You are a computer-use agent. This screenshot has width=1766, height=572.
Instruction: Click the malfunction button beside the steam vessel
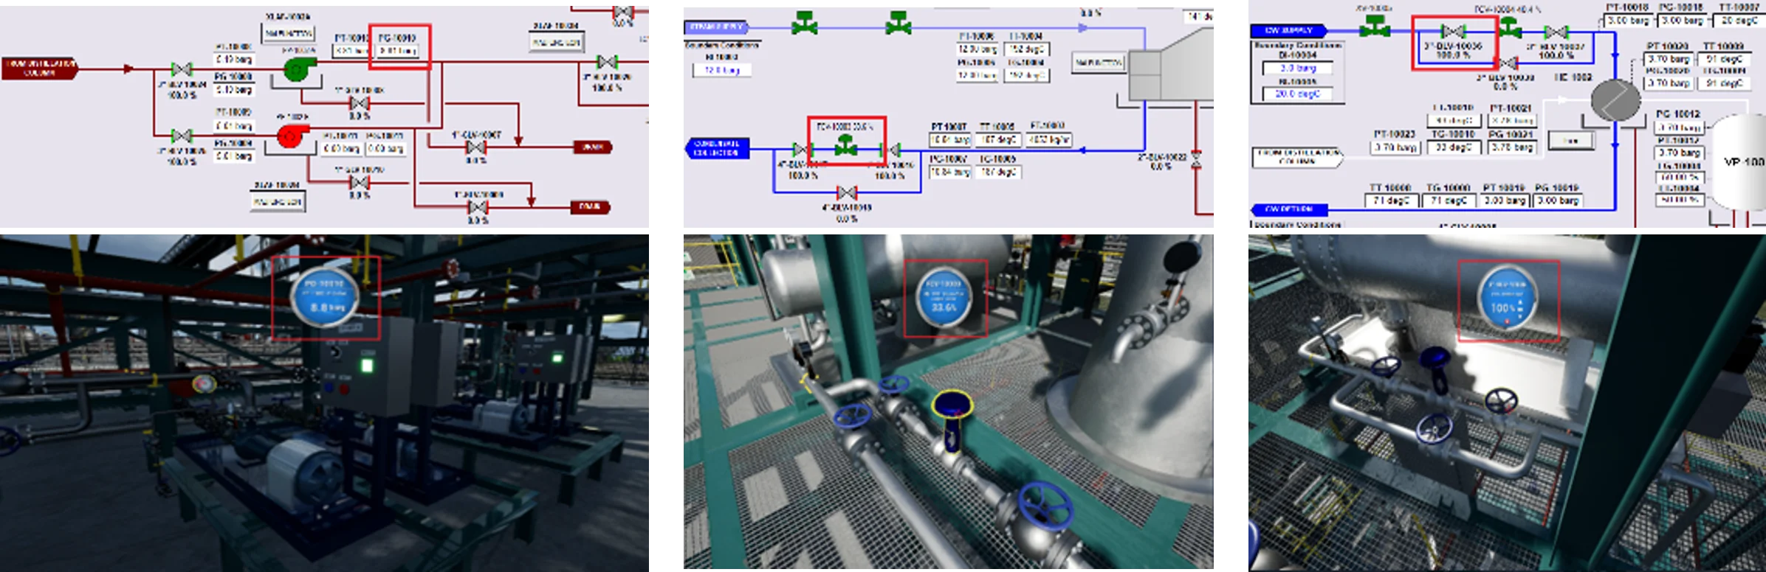coord(1098,63)
